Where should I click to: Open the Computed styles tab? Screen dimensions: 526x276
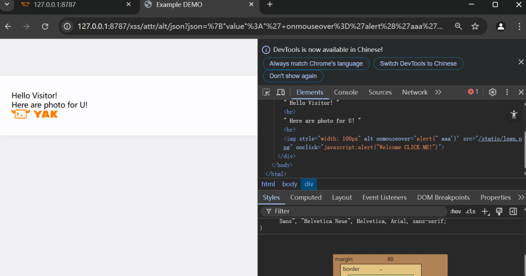[306, 197]
